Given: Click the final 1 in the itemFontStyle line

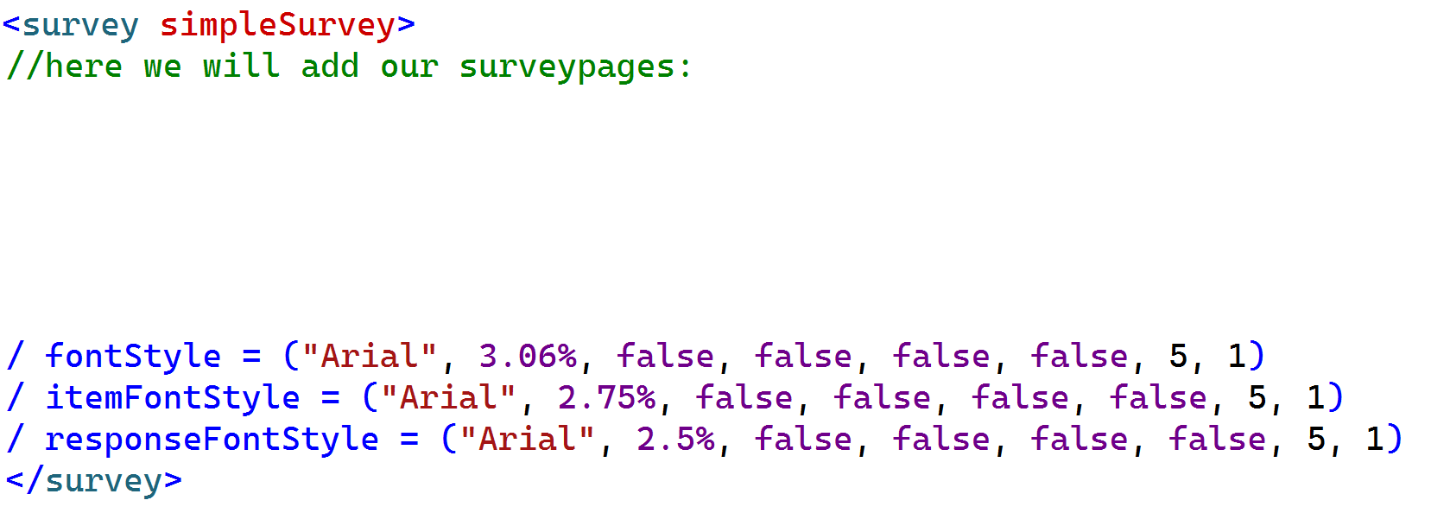Looking at the screenshot, I should coord(1315,397).
